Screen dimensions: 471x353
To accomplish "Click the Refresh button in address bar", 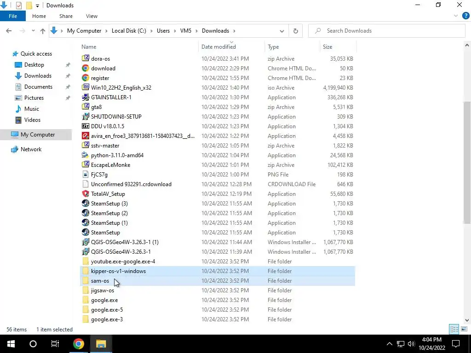I will click(296, 31).
